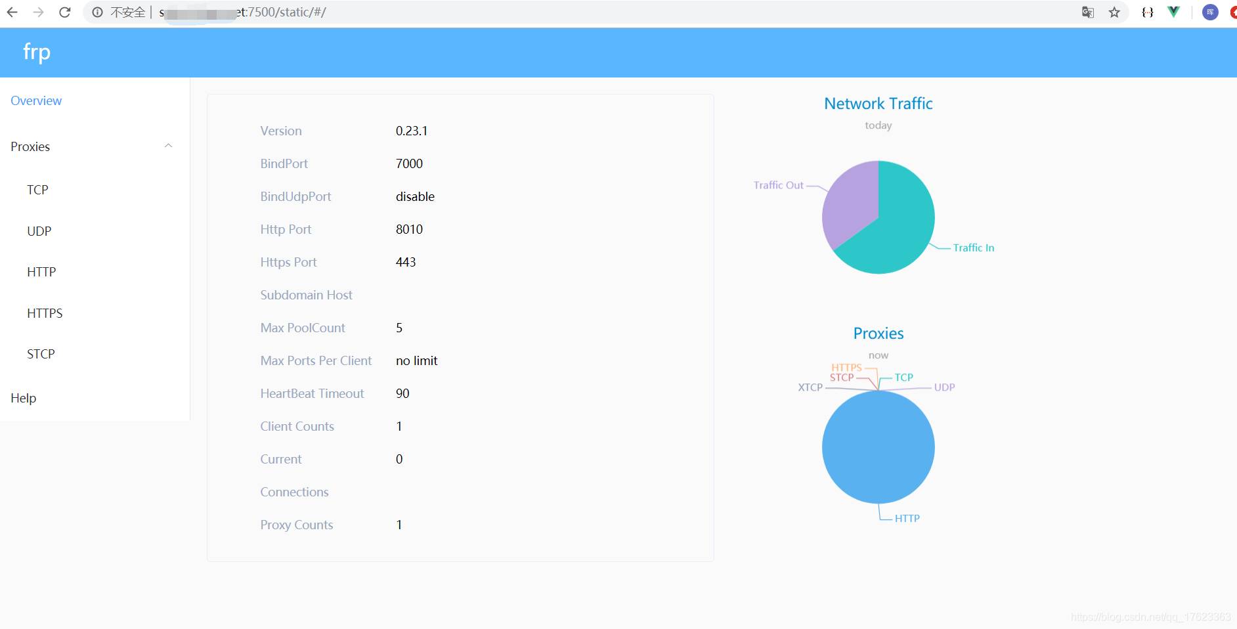Open the HTTPS proxies page

coord(45,313)
